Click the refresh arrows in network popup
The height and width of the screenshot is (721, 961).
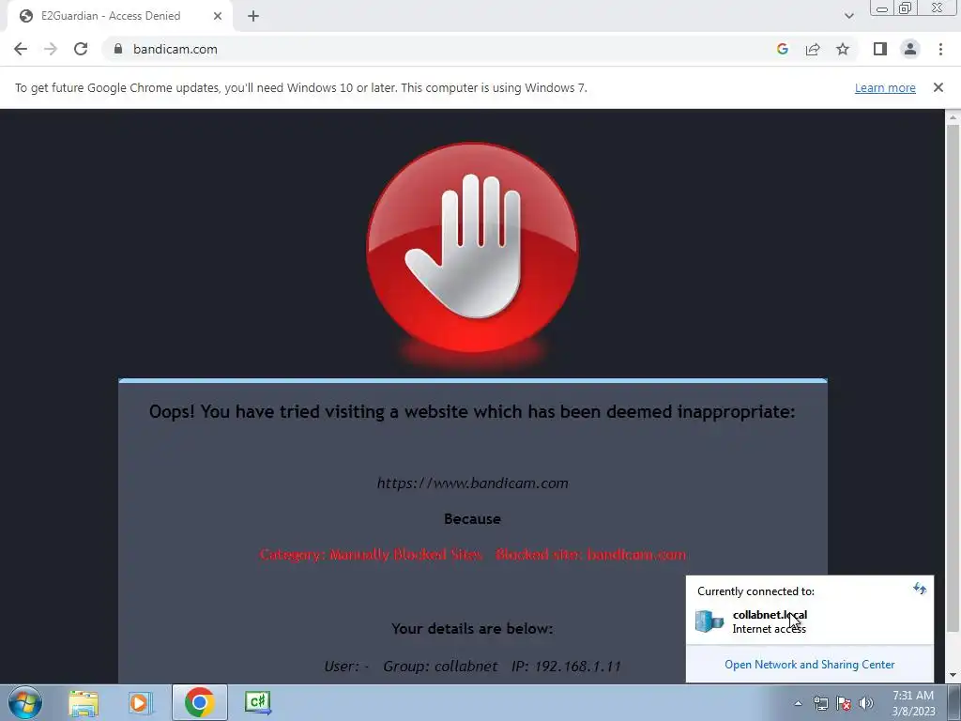pyautogui.click(x=920, y=590)
